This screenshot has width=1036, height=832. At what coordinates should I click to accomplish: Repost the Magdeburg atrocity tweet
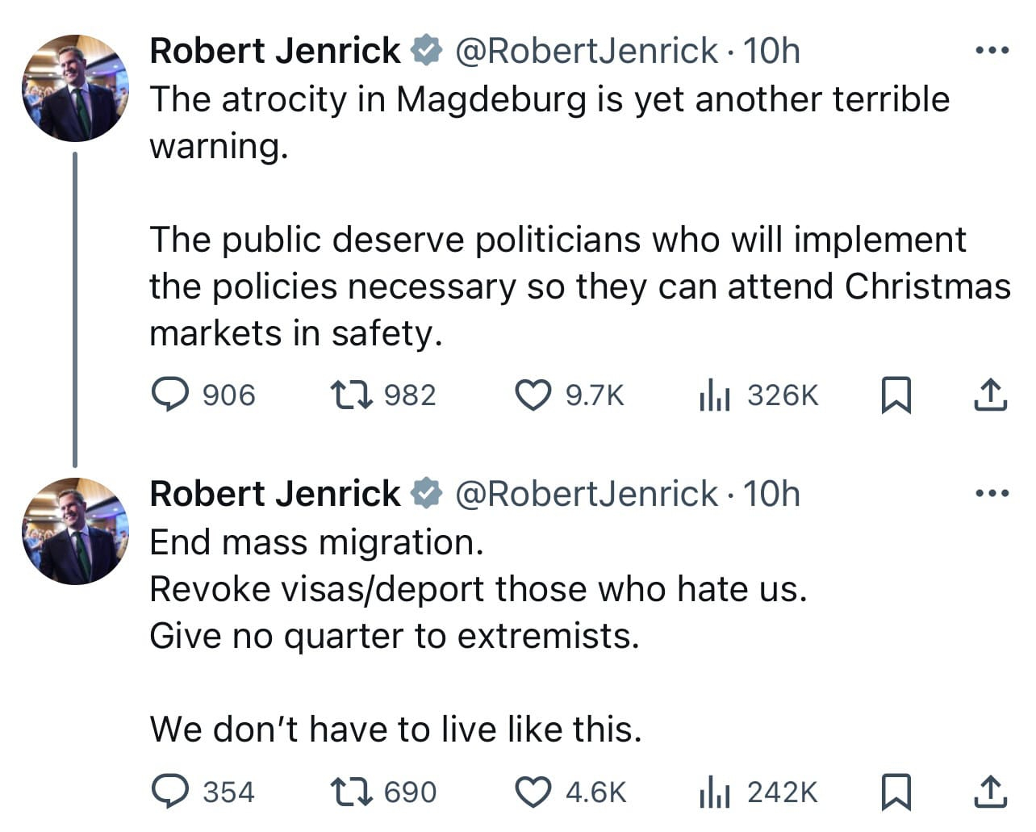351,395
